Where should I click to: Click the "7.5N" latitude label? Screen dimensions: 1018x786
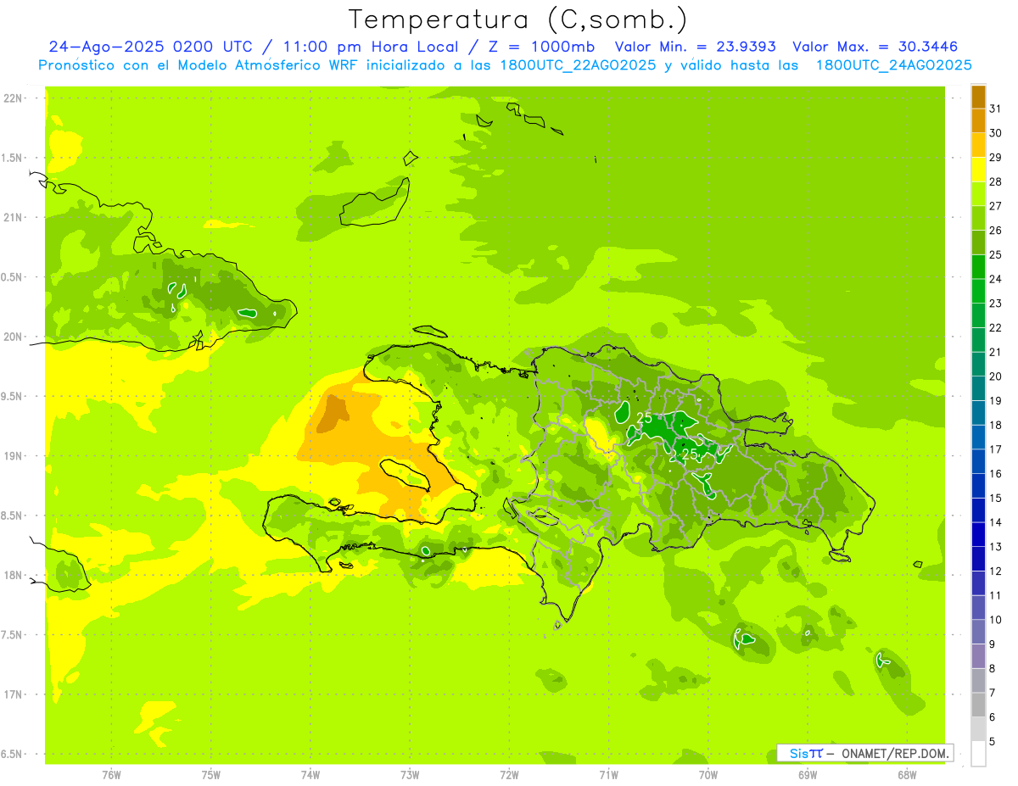click(x=14, y=634)
